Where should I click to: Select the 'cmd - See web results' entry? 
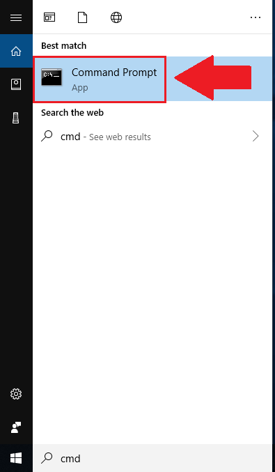[152, 137]
